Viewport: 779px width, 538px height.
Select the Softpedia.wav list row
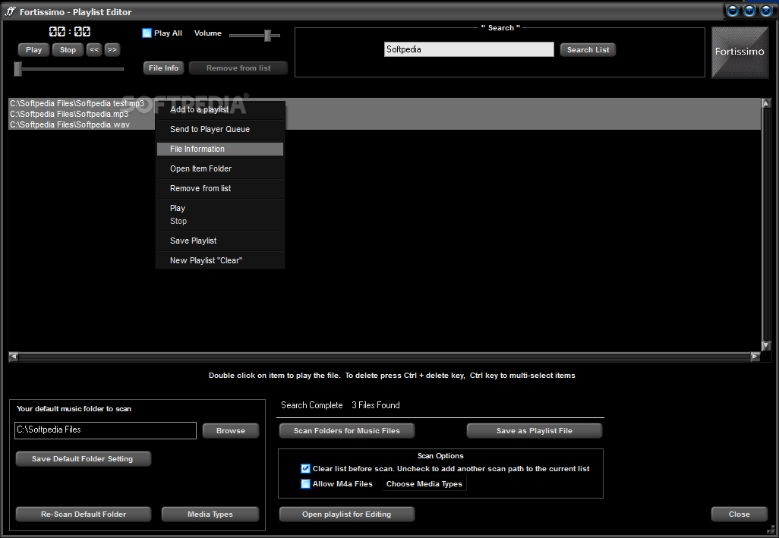[384, 124]
